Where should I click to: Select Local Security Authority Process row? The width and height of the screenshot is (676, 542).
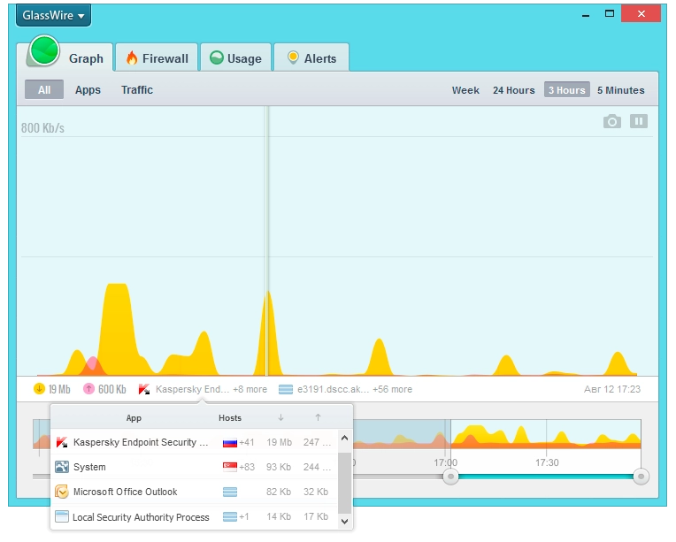[195, 516]
